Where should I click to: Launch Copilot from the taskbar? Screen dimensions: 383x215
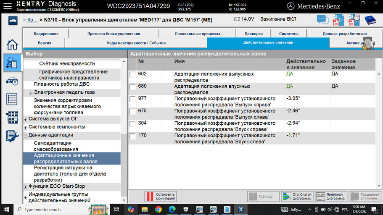(131, 210)
